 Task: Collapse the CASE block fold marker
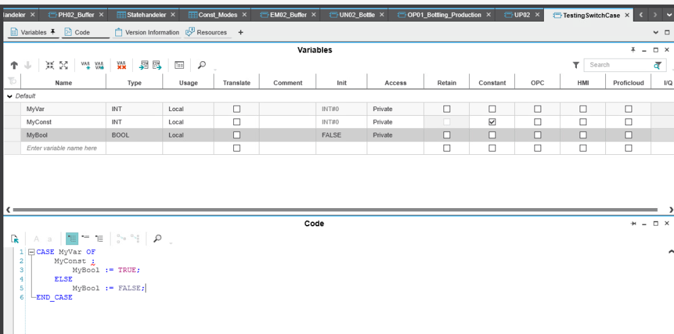(x=31, y=252)
